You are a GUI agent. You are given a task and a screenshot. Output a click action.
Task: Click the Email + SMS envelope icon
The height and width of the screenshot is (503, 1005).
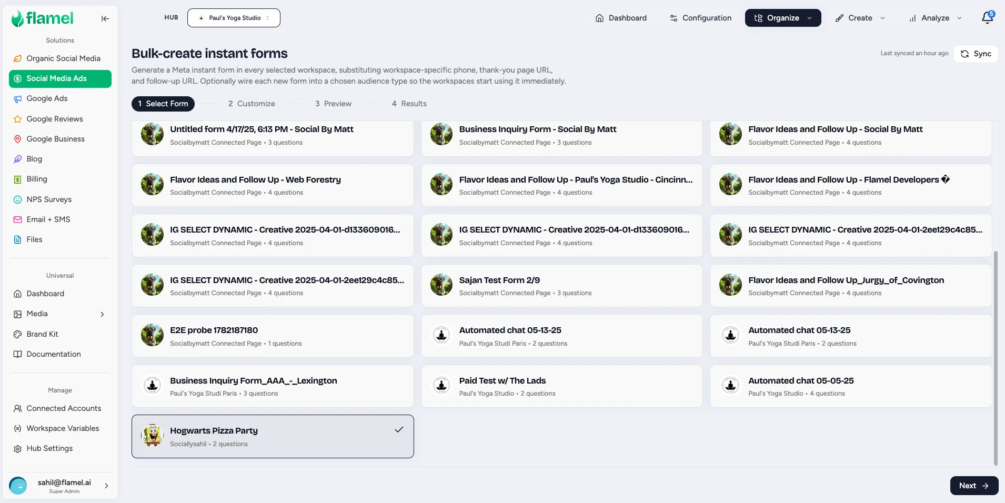click(17, 219)
